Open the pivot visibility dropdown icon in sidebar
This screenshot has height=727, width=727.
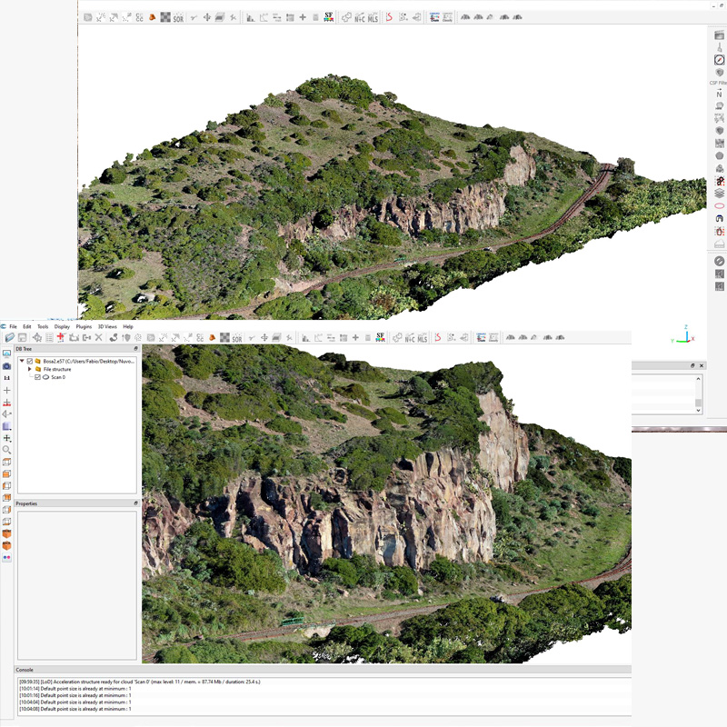point(6,438)
